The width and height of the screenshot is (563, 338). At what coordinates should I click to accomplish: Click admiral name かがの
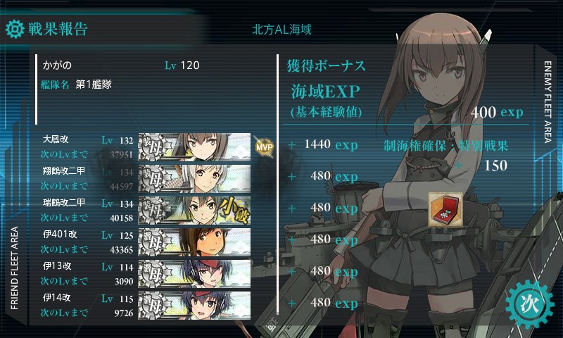57,65
